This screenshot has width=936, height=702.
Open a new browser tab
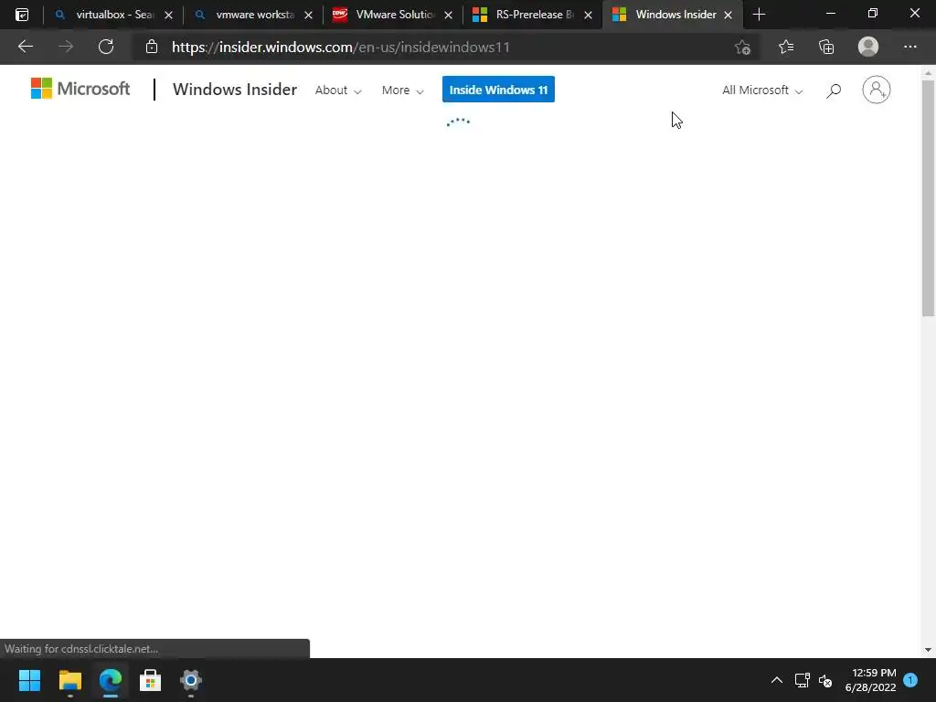tap(760, 15)
